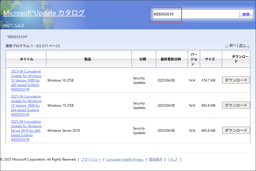Click the search box containing KB5055519
Image resolution: width=256 pixels, height=171 pixels.
(x=196, y=14)
